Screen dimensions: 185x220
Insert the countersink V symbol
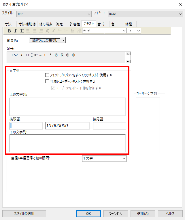point(16,55)
